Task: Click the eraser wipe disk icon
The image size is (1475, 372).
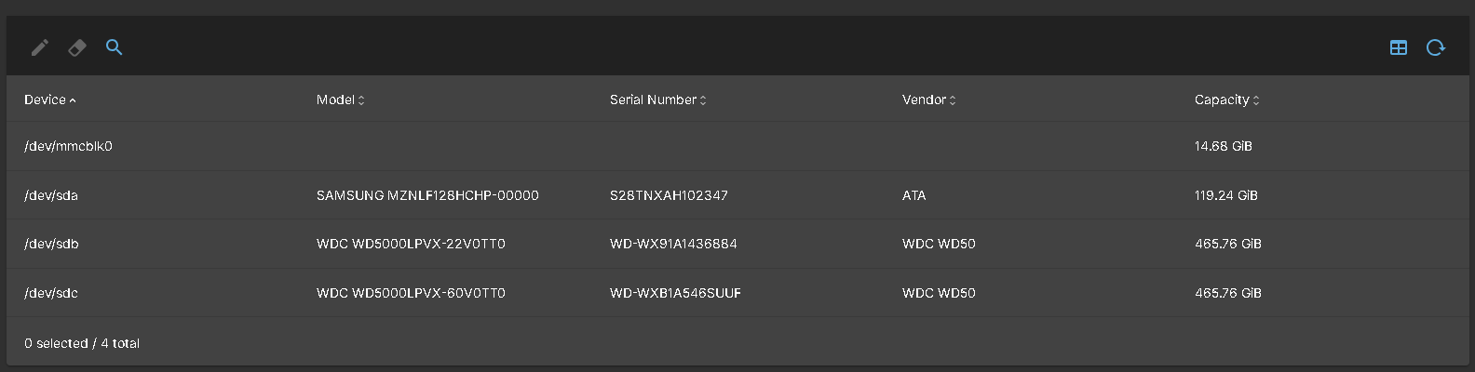Action: (77, 47)
